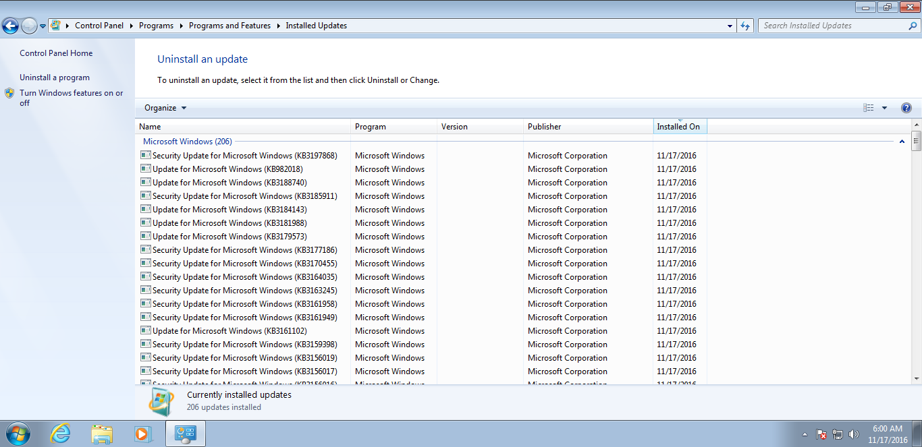This screenshot has height=447, width=922.
Task: Select Security Update for Microsoft Windows (KB3164035)
Action: [244, 277]
